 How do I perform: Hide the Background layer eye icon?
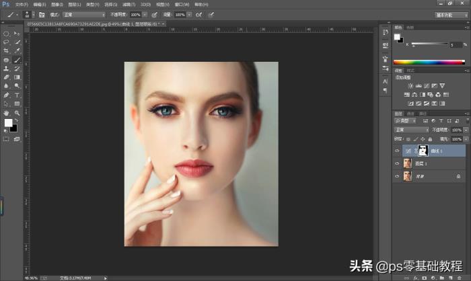[x=397, y=175]
